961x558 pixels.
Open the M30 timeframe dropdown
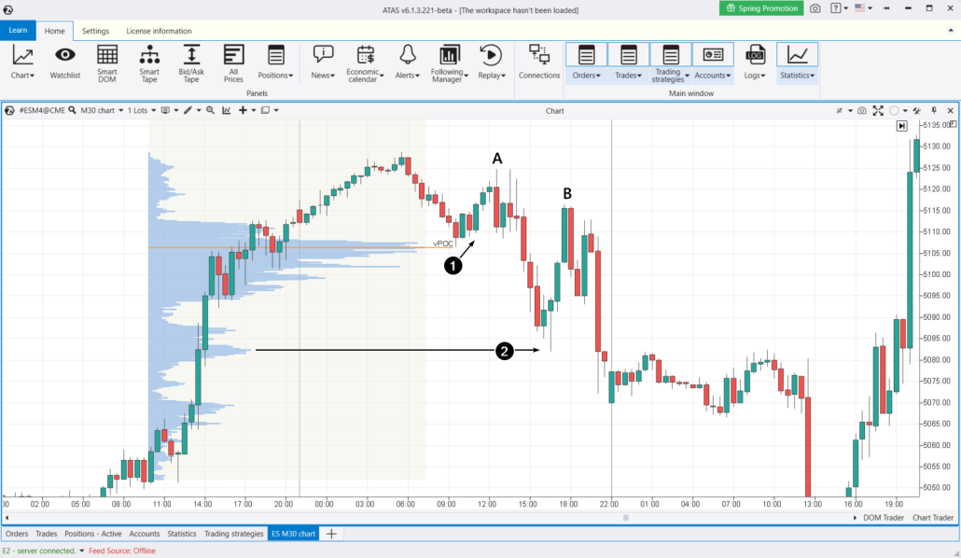[119, 111]
